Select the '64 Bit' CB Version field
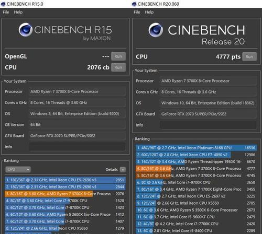The height and width of the screenshot is (234, 262). point(77,125)
